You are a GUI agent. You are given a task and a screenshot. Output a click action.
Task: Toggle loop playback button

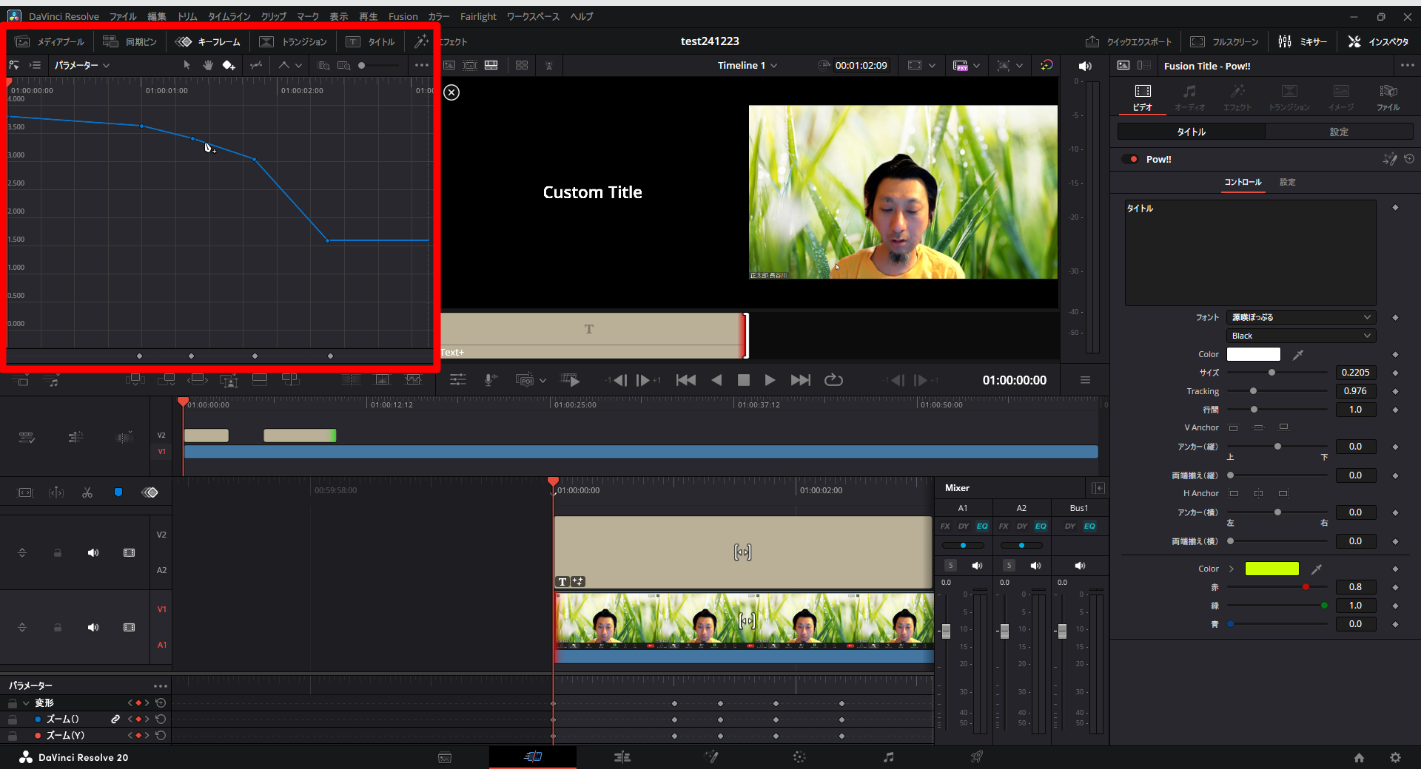833,380
